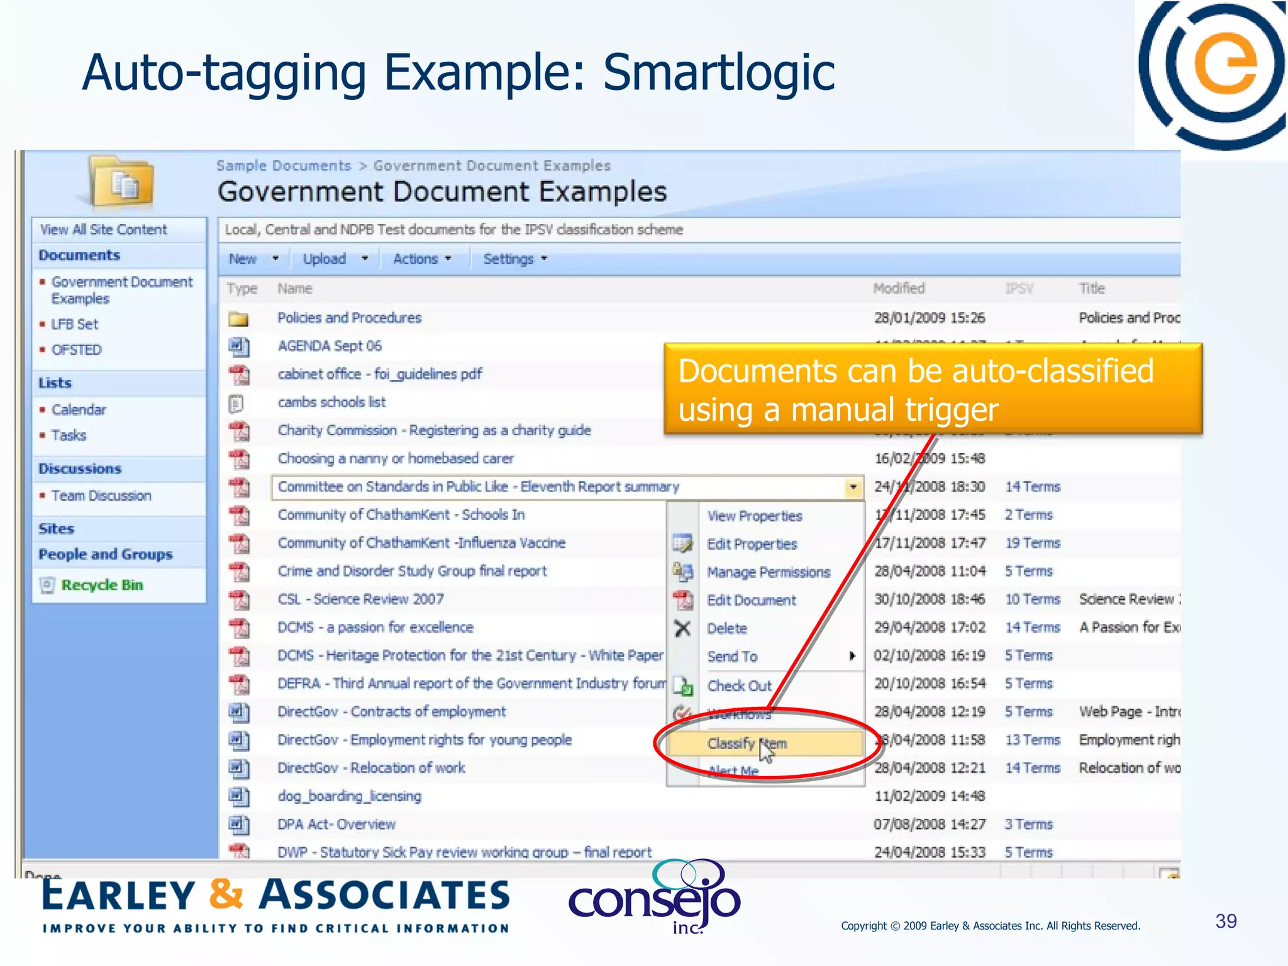Image resolution: width=1288 pixels, height=966 pixels.
Task: Sort by the Modified column header
Action: pyautogui.click(x=899, y=289)
